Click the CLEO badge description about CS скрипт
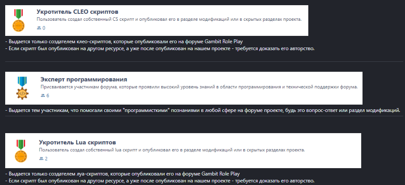The height and width of the screenshot is (185, 405). pos(169,19)
